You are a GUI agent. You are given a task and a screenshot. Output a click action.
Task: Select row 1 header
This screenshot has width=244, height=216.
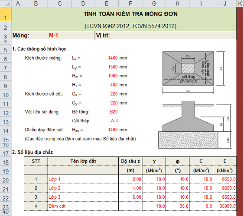click(6, 14)
